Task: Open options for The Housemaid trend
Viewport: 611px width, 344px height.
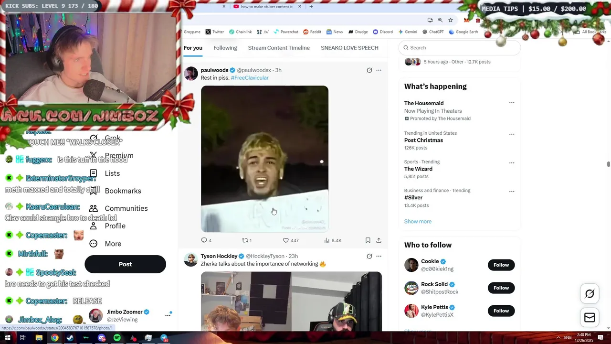Action: pyautogui.click(x=512, y=103)
